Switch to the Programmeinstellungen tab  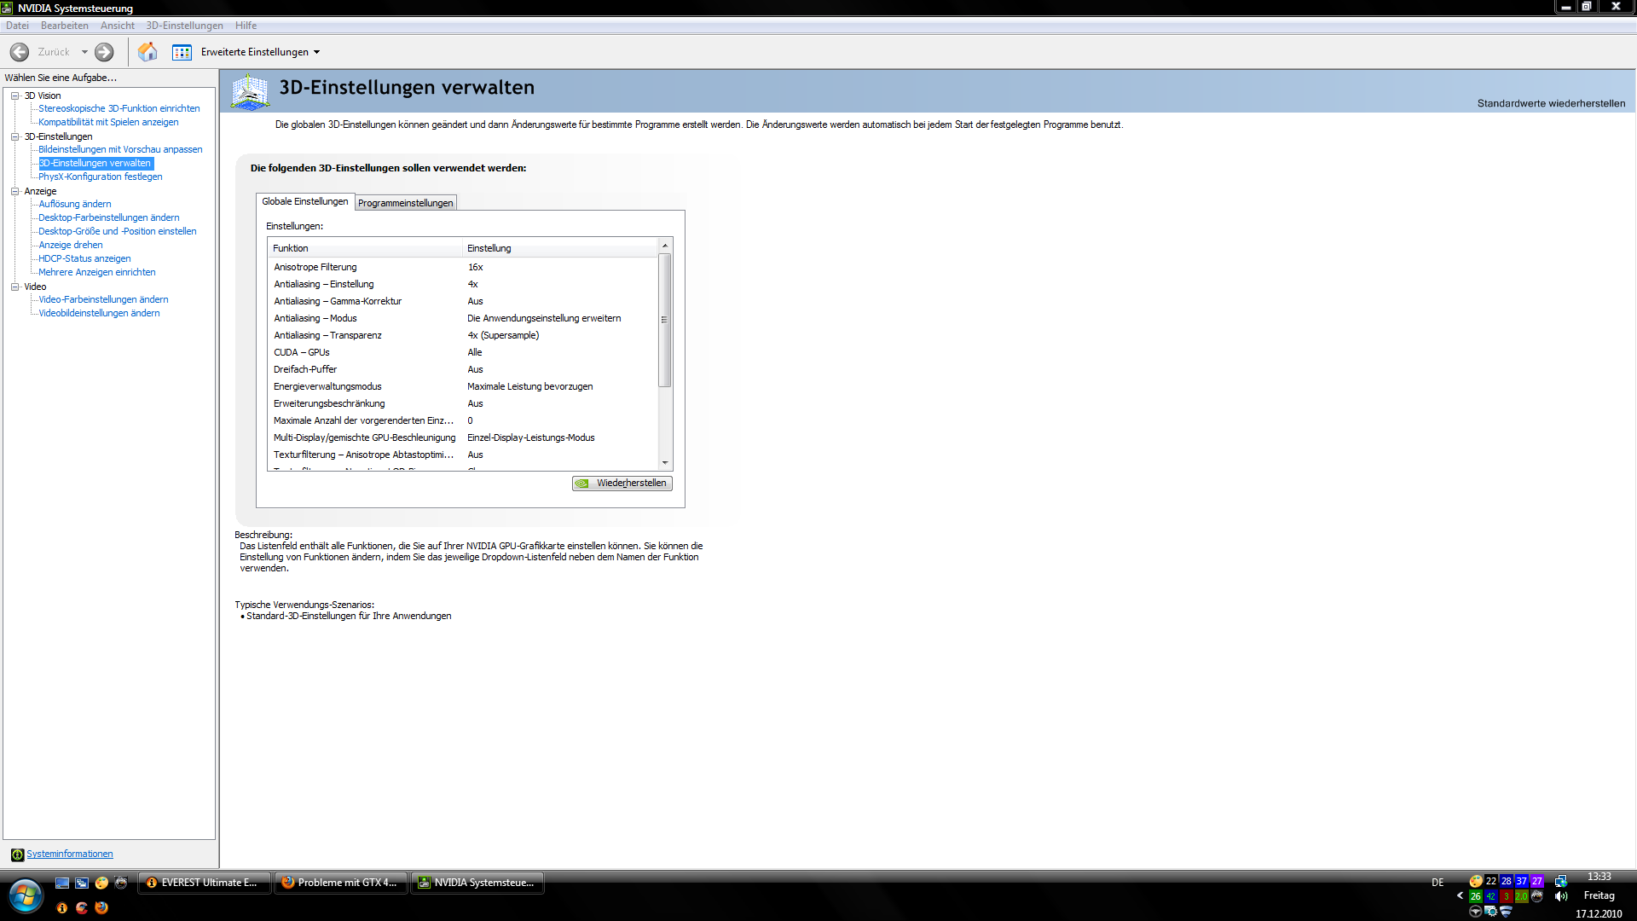pos(405,203)
